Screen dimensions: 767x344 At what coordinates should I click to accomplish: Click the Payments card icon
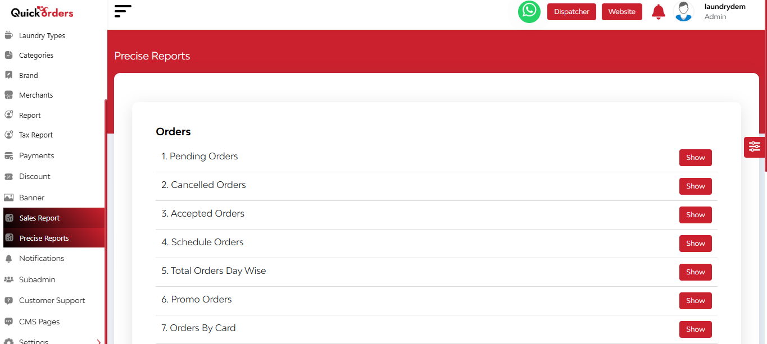coord(8,155)
